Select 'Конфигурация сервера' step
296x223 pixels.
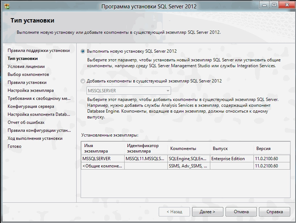point(31,106)
